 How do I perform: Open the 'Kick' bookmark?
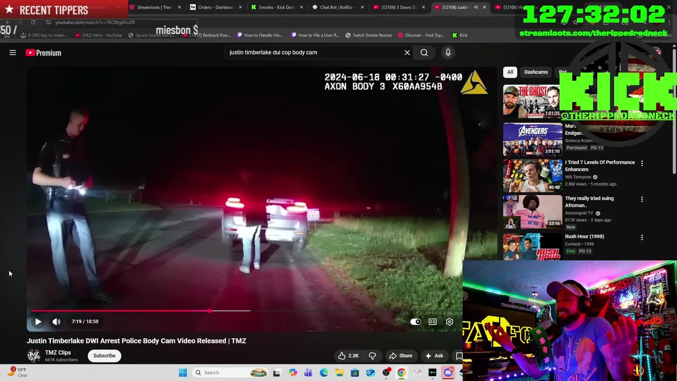(460, 35)
